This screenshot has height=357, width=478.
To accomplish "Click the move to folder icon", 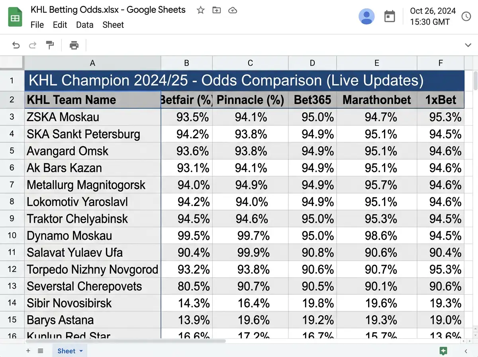I will [x=217, y=10].
